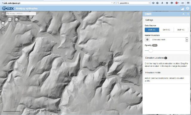Return map to default home extent

pyautogui.click(x=3, y=23)
